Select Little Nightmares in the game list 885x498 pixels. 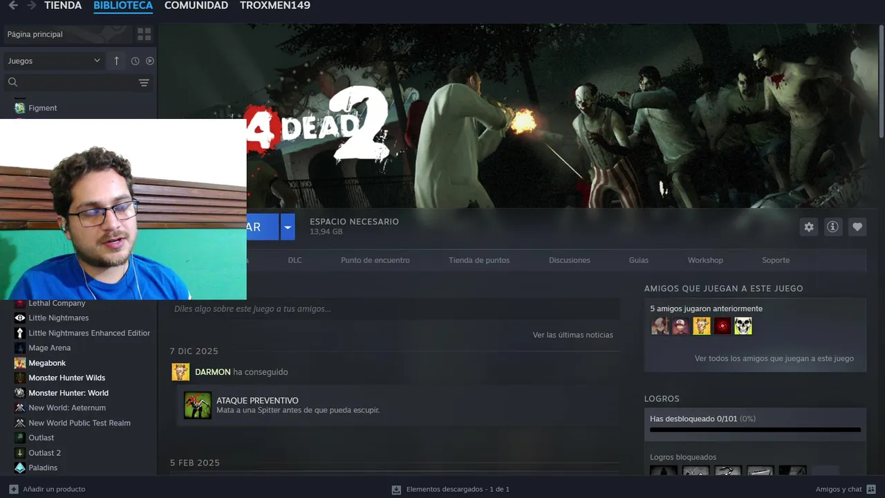[x=59, y=318]
